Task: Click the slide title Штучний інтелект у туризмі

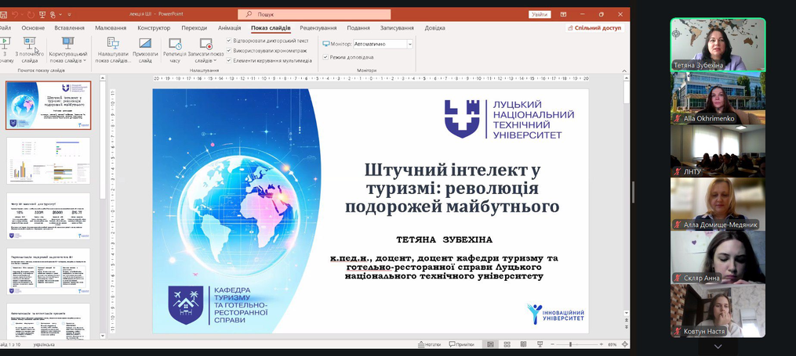Action: 452,189
